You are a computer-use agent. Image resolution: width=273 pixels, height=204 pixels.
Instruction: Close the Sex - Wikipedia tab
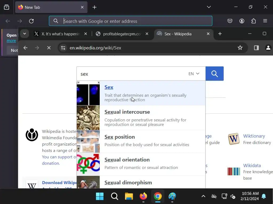point(208,34)
